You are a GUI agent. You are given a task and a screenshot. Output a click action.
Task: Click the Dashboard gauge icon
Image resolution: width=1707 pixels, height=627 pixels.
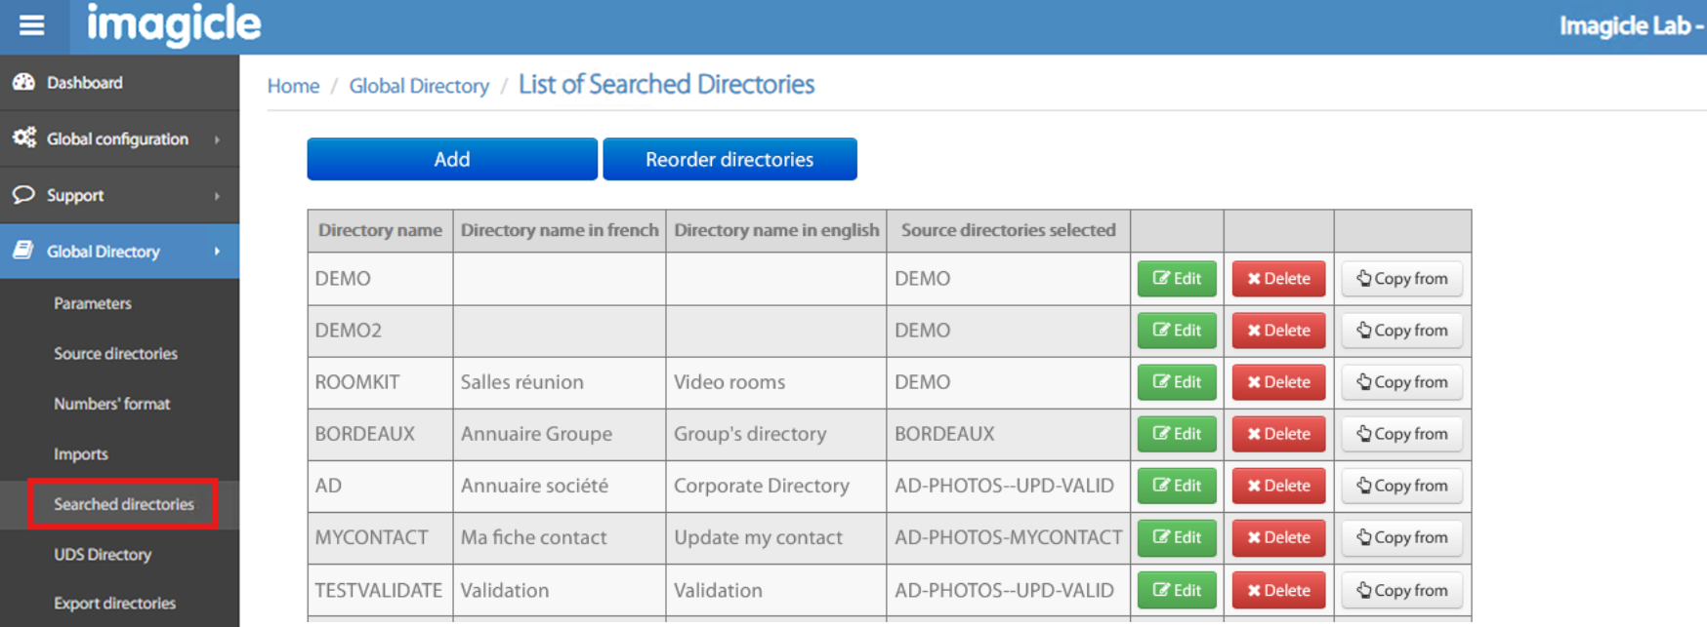[23, 83]
